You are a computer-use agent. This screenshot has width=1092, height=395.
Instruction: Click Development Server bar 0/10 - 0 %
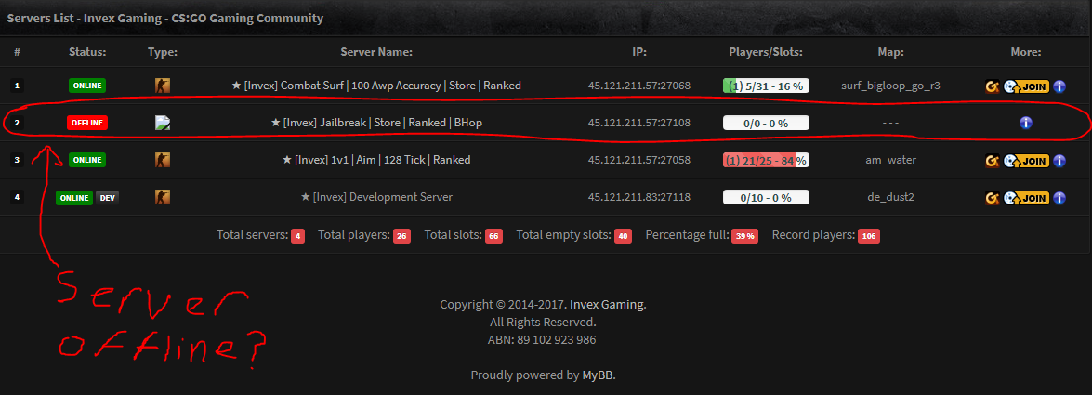766,197
